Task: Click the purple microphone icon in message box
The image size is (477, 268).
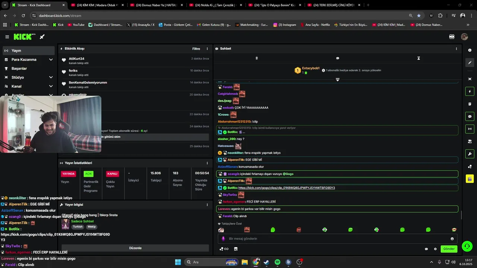Action: pos(223,239)
